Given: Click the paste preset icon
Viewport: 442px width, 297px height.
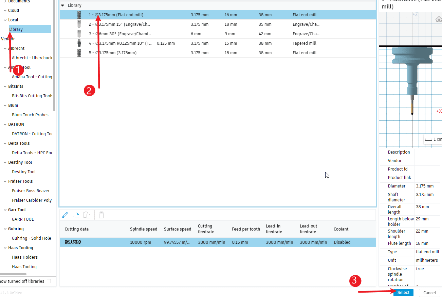Looking at the screenshot, I should click(x=87, y=215).
